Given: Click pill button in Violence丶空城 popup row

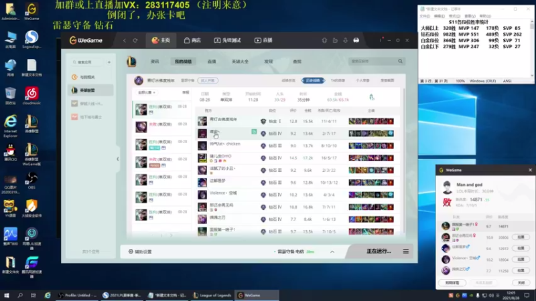Looking at the screenshot, I should coord(521,260).
